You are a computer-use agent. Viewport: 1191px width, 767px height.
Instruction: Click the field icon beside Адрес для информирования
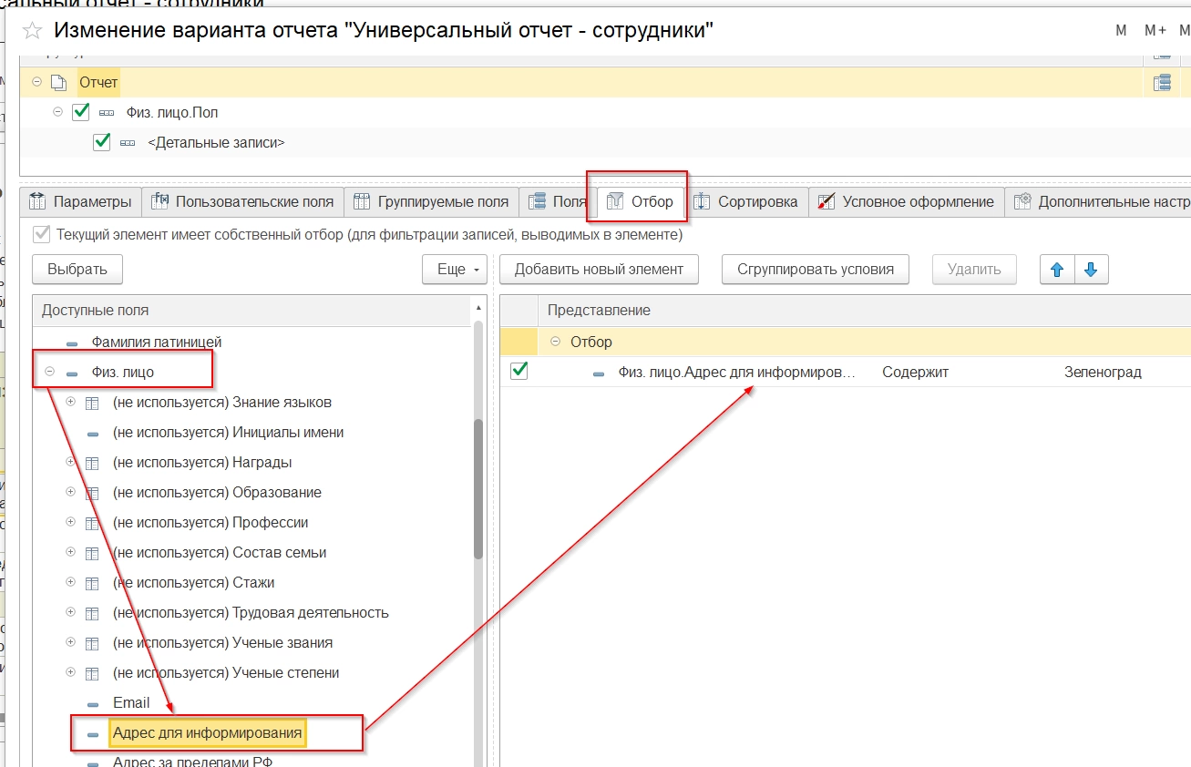(92, 734)
